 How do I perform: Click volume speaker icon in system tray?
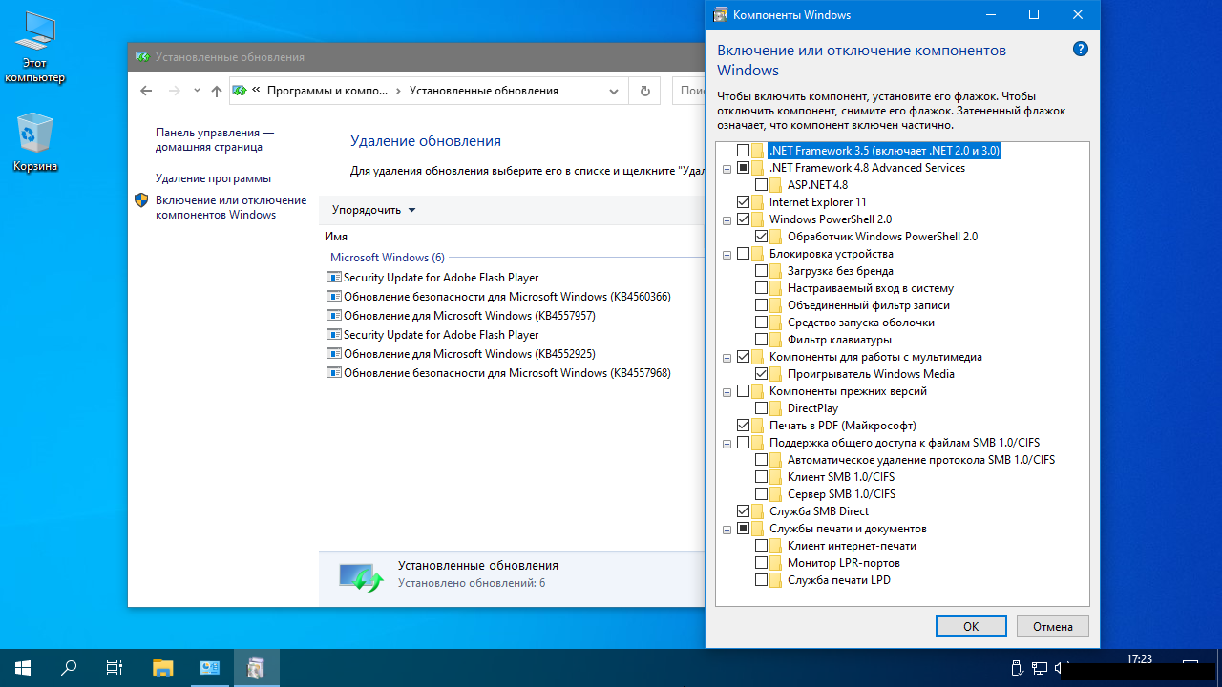[x=1061, y=668]
